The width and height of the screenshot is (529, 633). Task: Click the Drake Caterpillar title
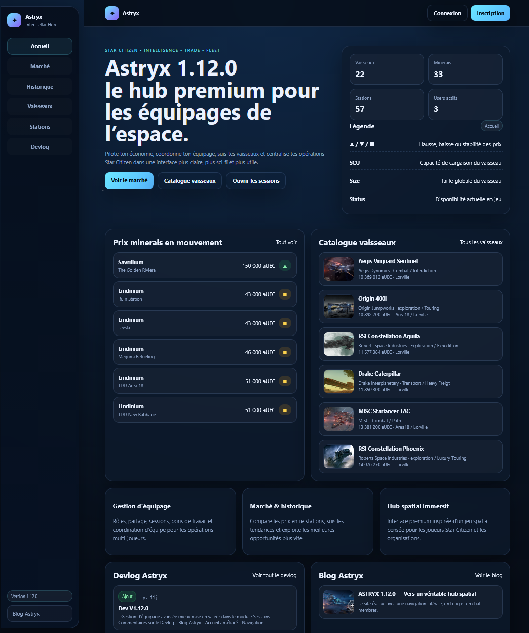[380, 374]
